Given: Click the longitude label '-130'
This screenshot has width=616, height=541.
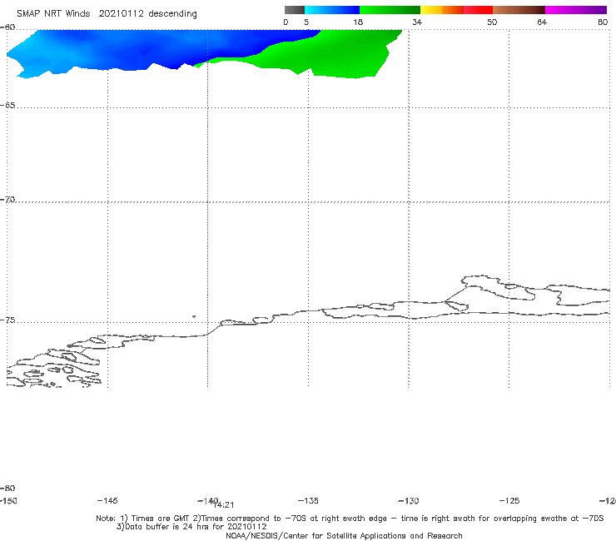Looking at the screenshot, I should point(409,500).
